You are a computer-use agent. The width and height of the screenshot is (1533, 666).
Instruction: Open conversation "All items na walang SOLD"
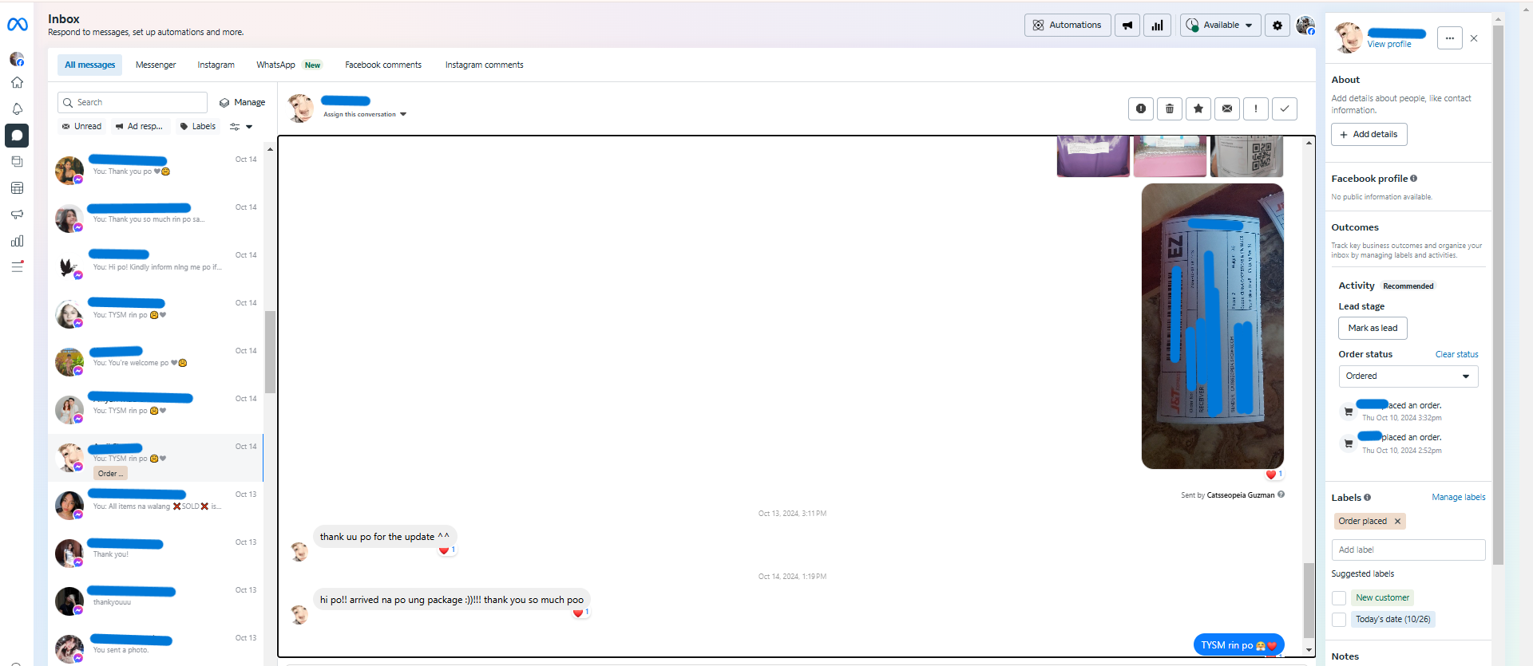pos(156,505)
